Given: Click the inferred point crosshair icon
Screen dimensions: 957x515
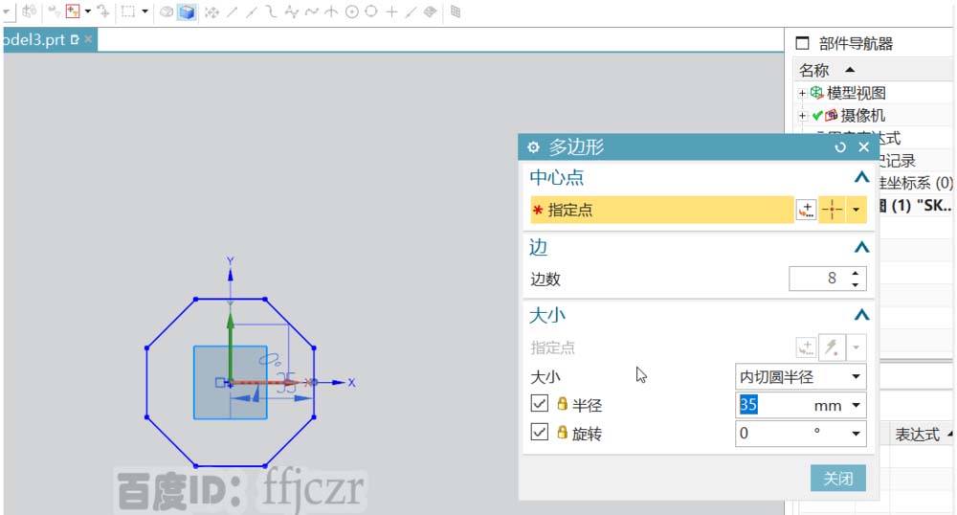Looking at the screenshot, I should (x=832, y=210).
